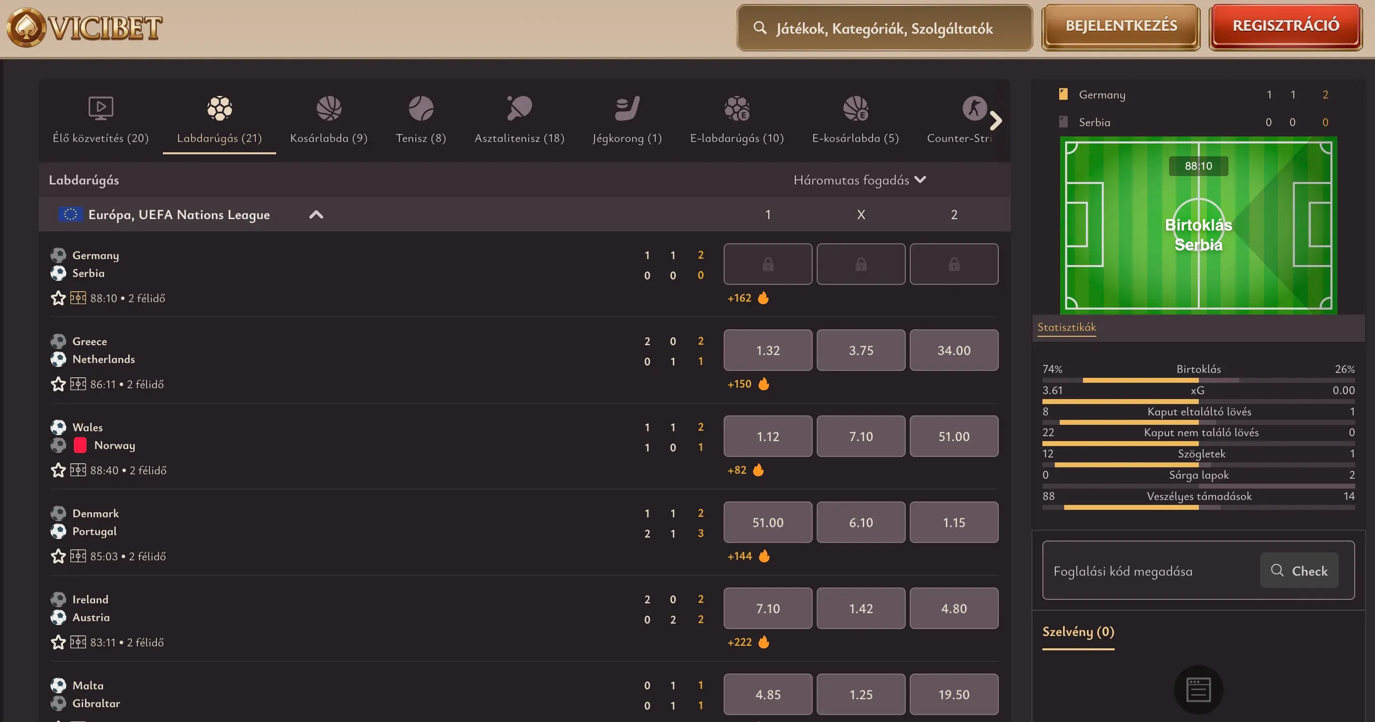Open pitch tracker icon for Greece vs Netherlands
The height and width of the screenshot is (722, 1375).
[x=78, y=383]
